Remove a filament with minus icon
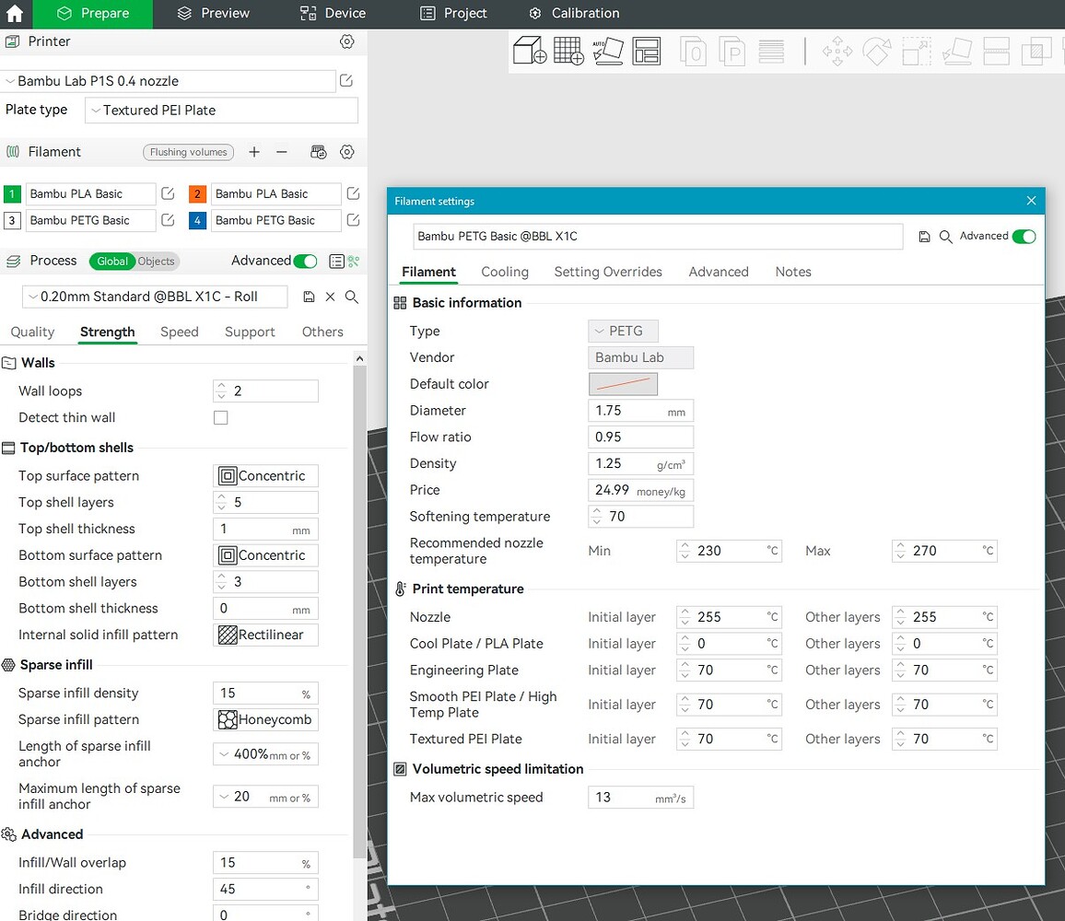This screenshot has width=1065, height=921. coord(282,152)
